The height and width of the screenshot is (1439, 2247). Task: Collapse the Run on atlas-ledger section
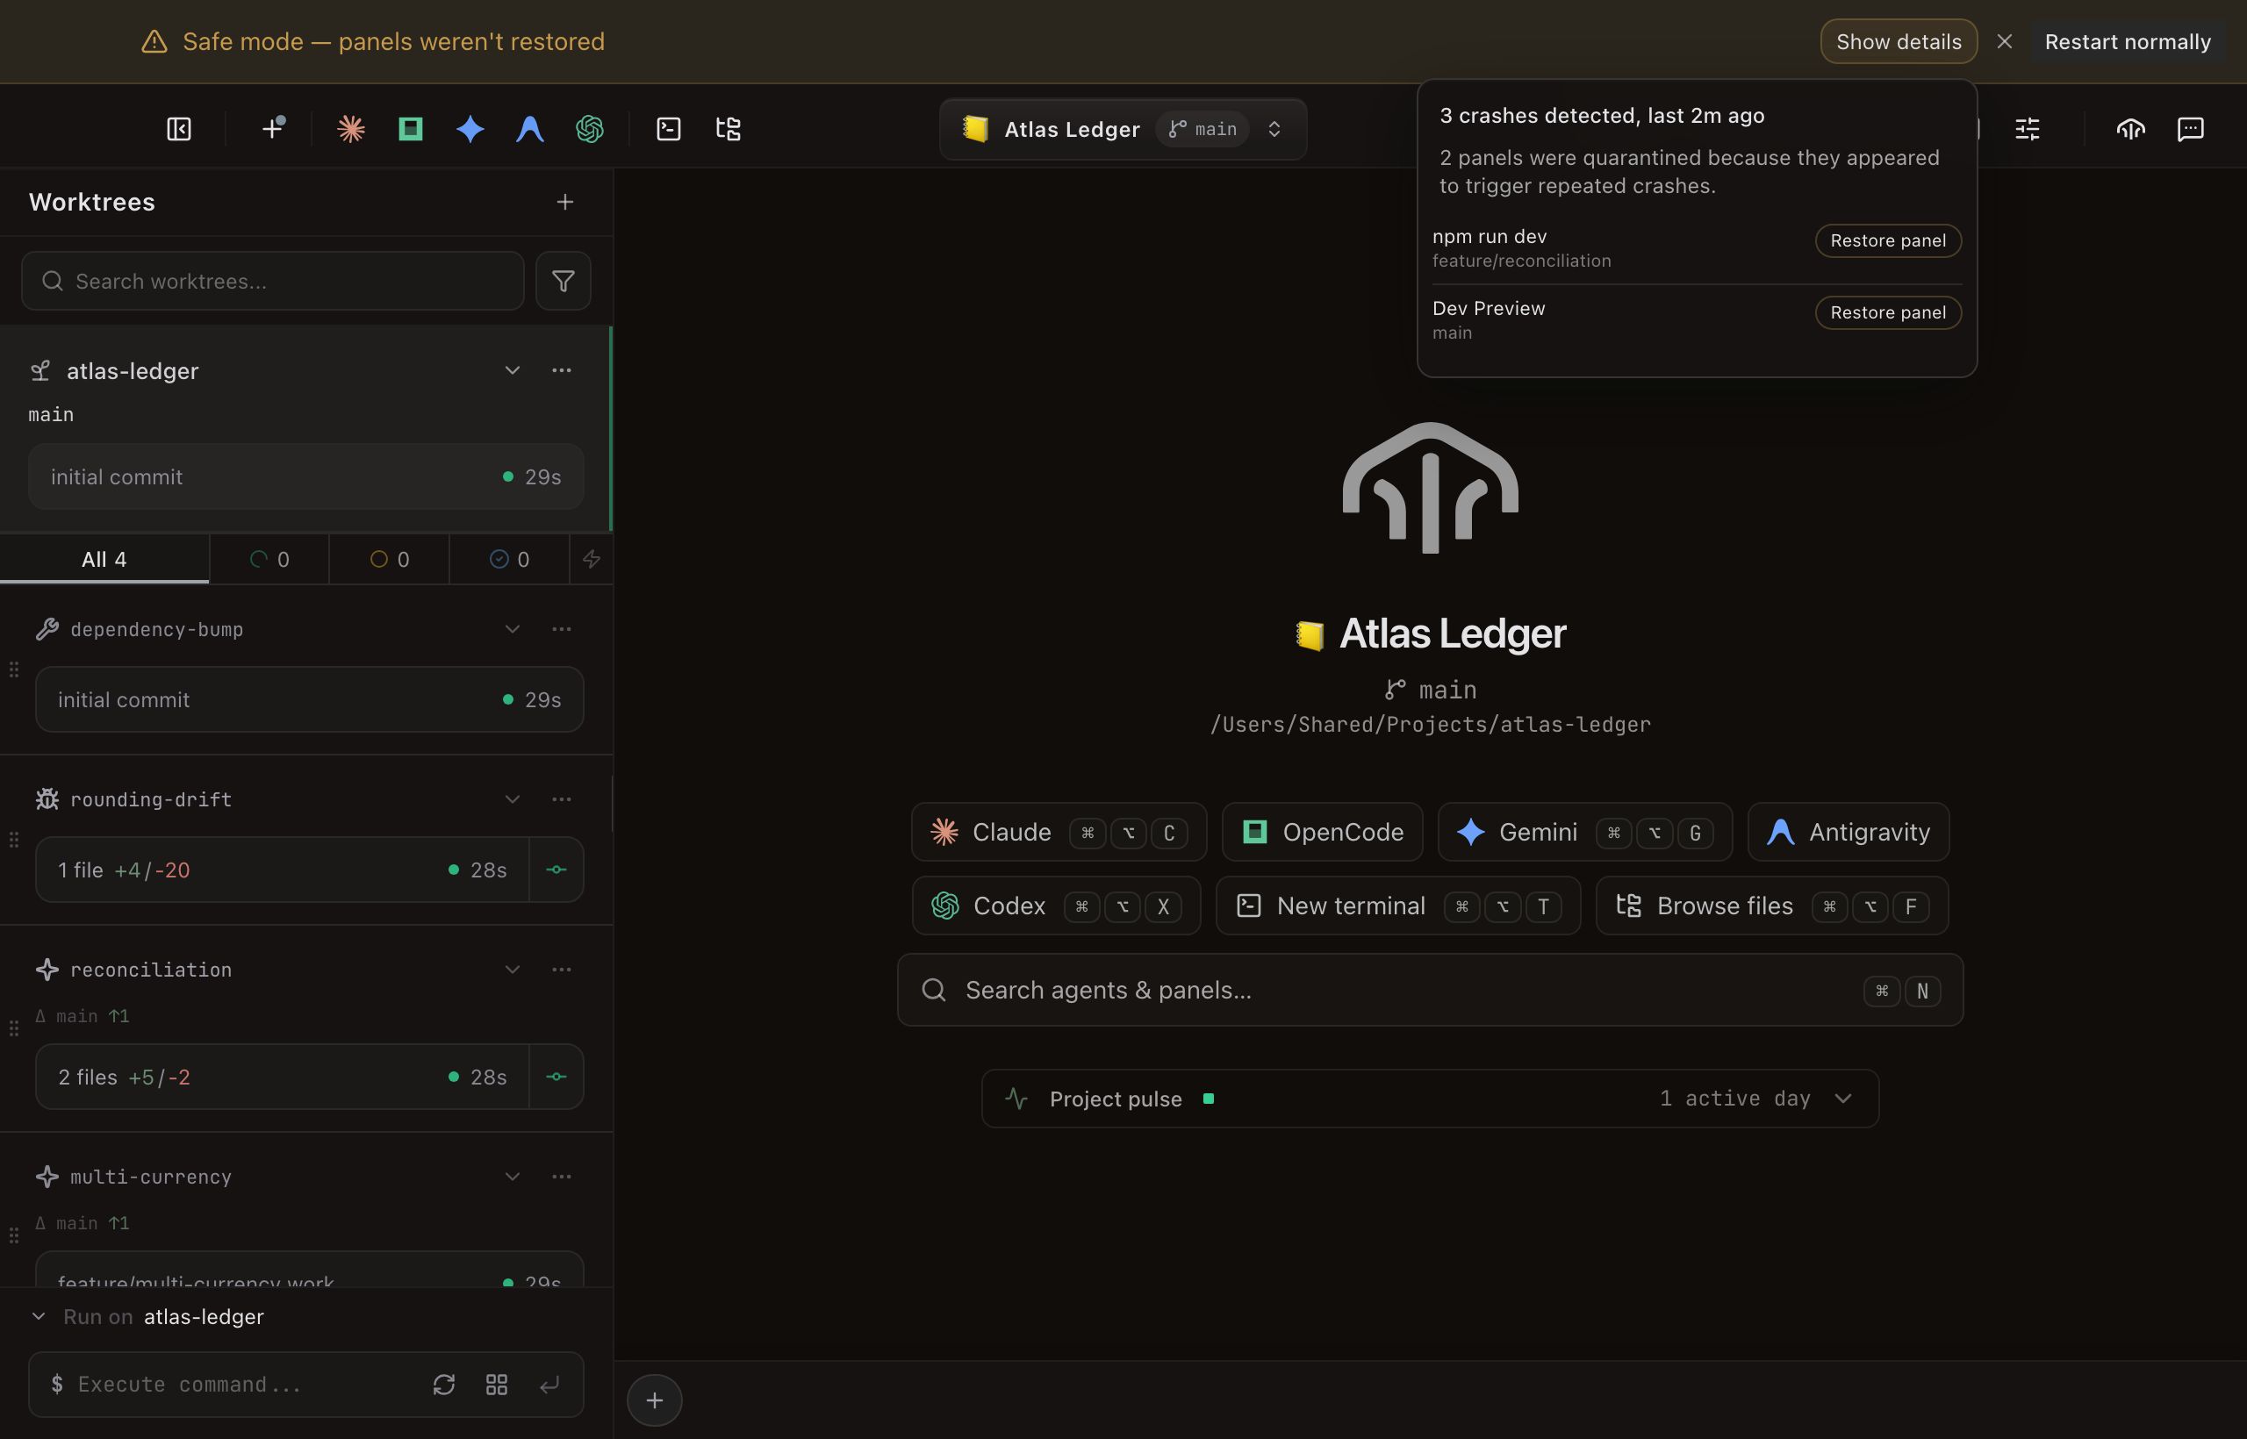(39, 1316)
